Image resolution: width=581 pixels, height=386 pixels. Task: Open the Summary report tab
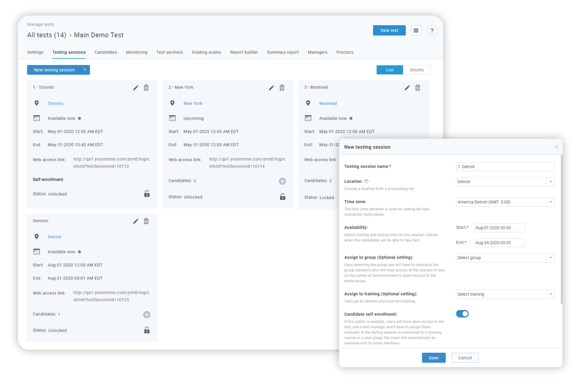(283, 52)
